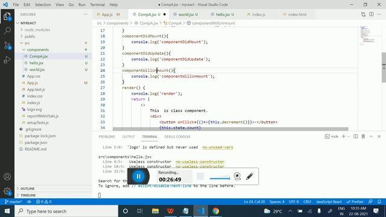Expand the node_modules folder
This screenshot has height=217, width=386.
(37, 30)
